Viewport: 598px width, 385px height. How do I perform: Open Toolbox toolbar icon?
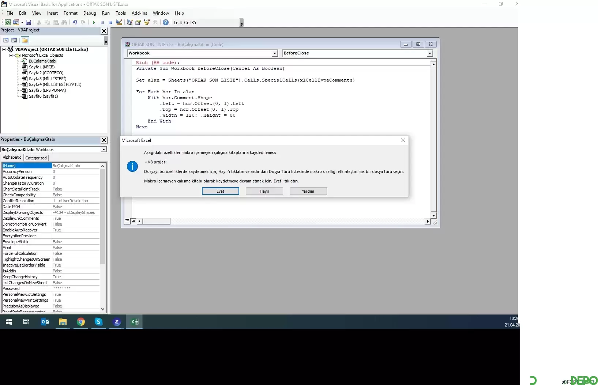coord(155,22)
